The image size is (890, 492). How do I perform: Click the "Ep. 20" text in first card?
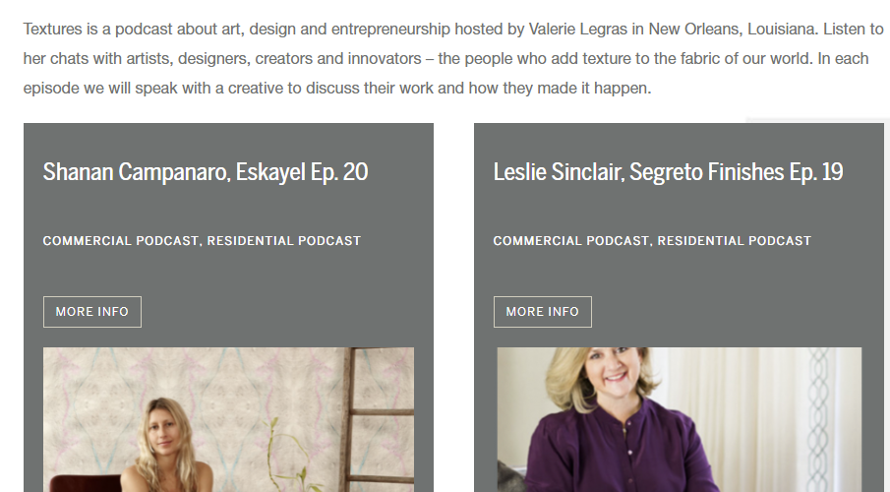click(339, 172)
